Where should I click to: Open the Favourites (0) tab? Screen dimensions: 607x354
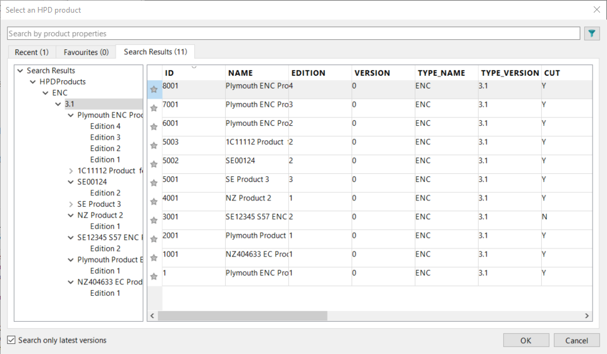86,52
